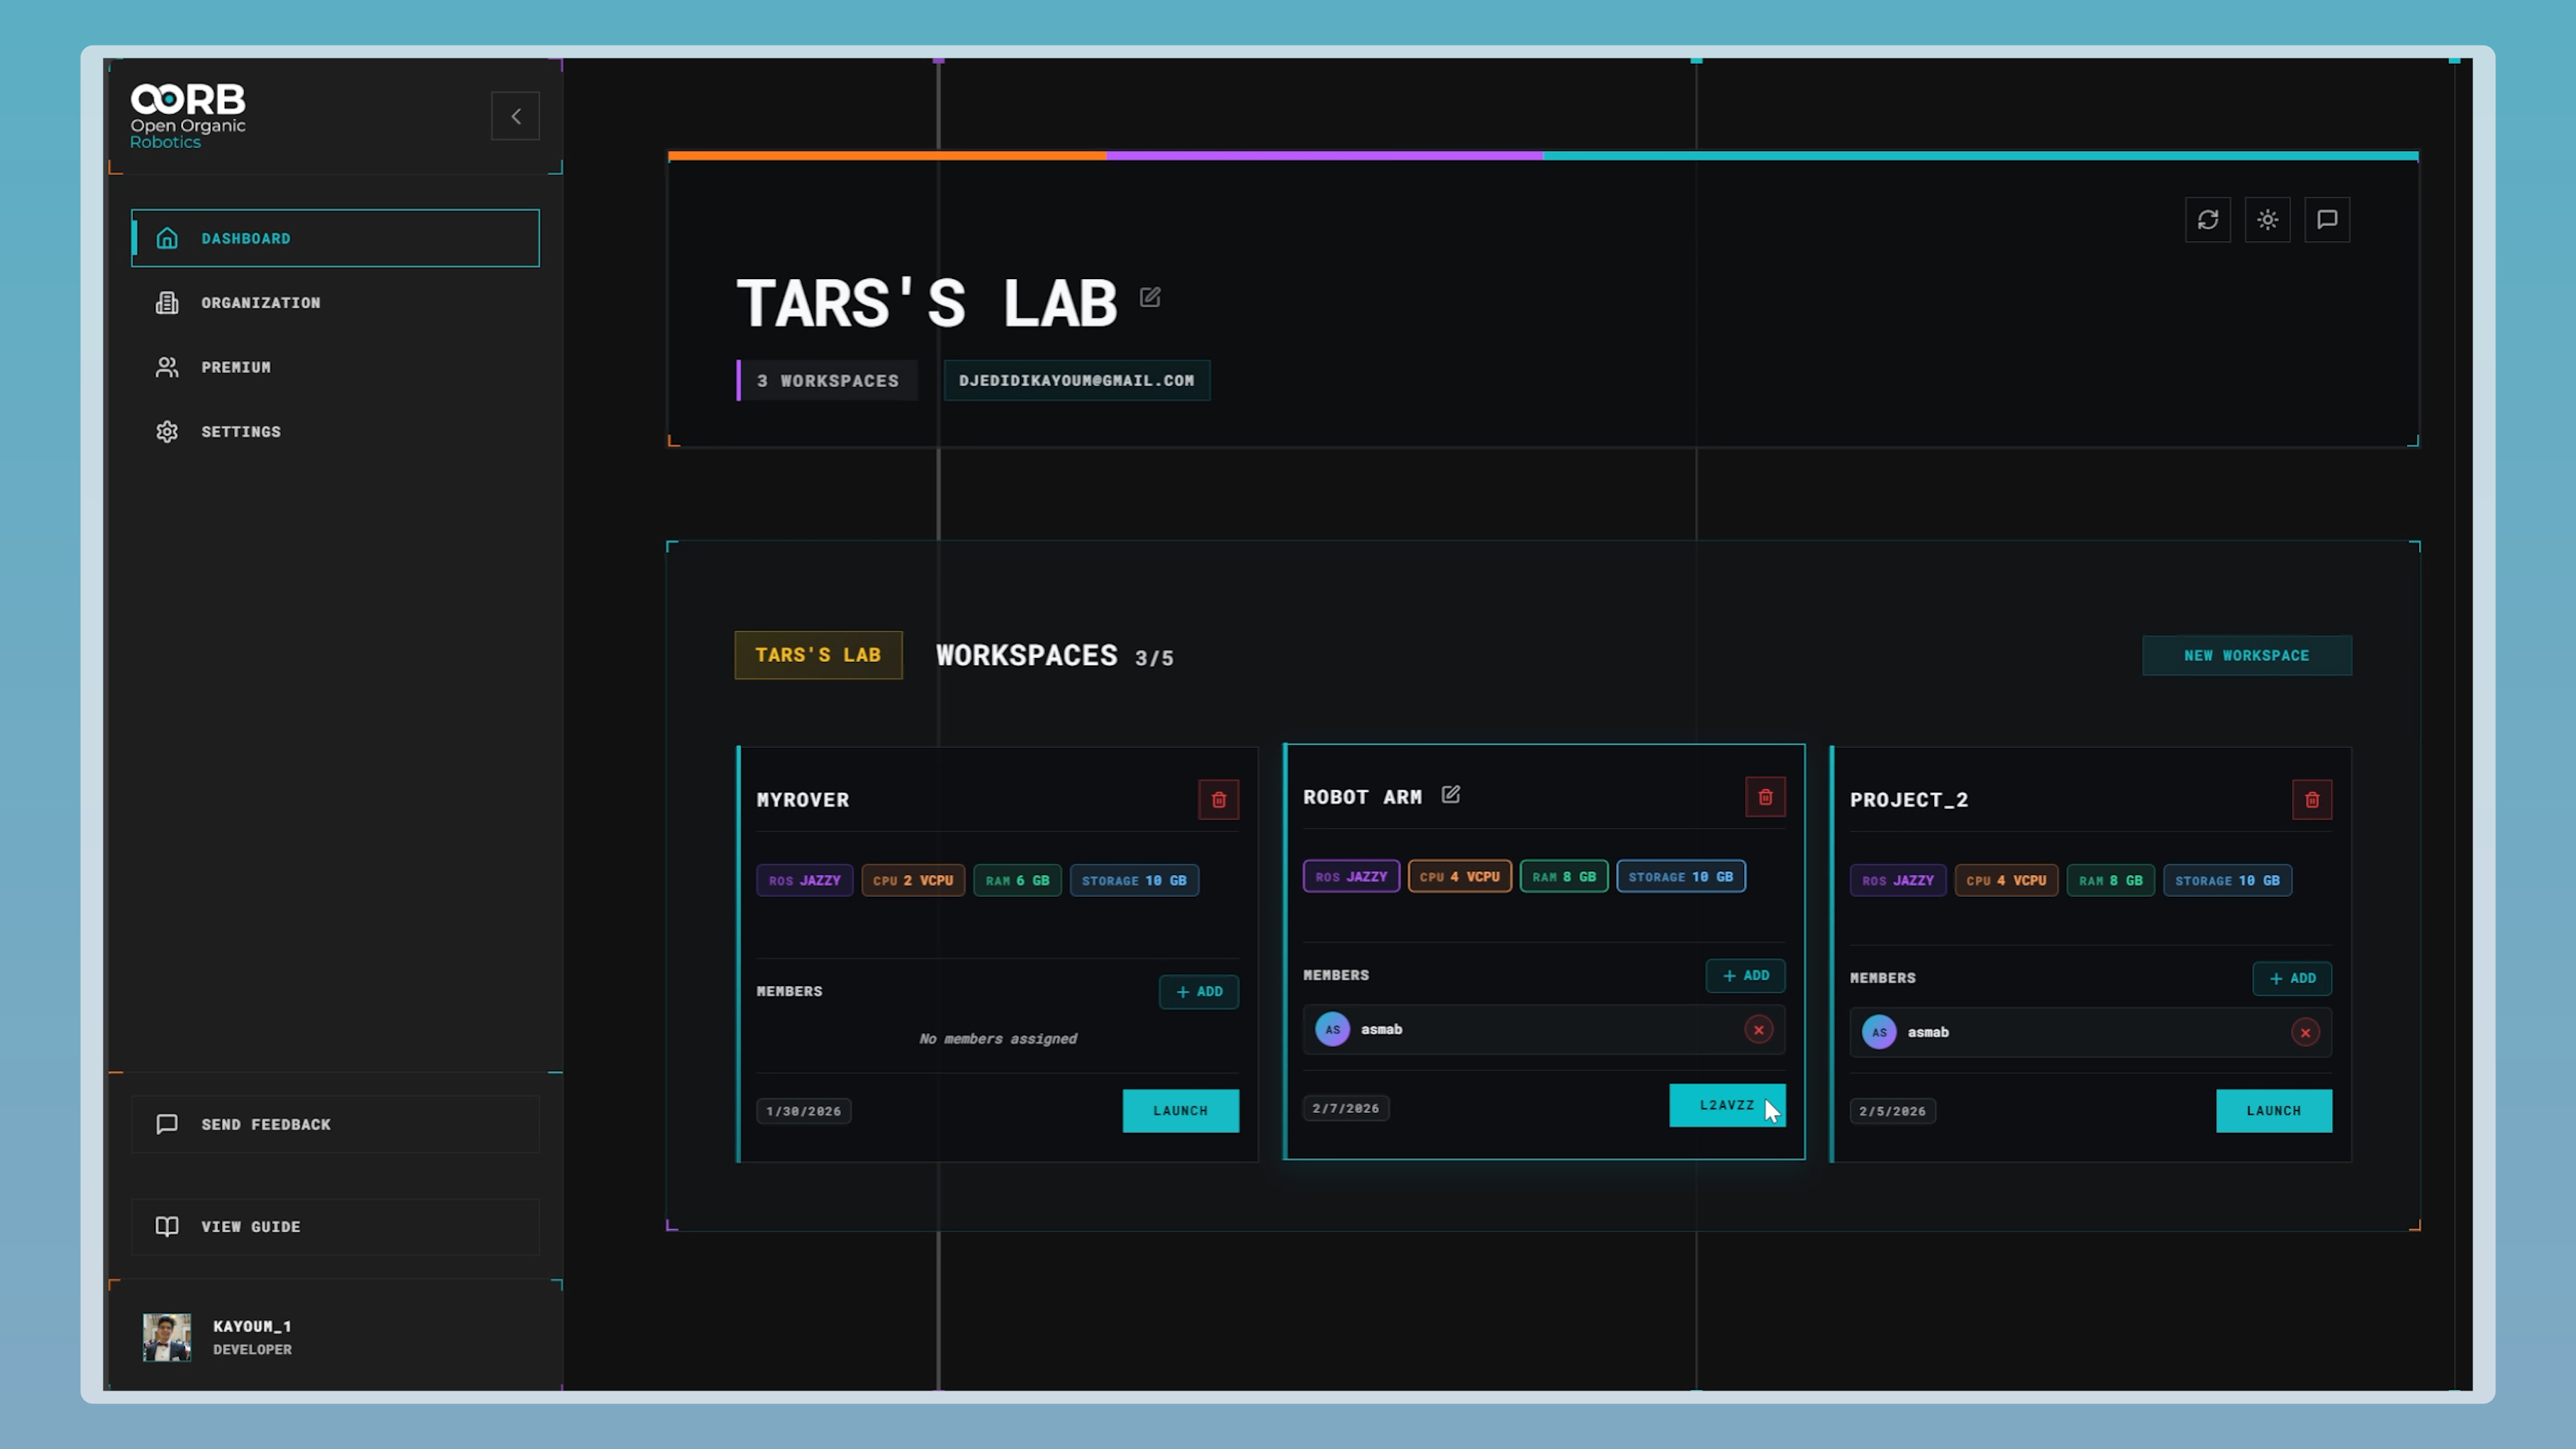The height and width of the screenshot is (1449, 2576).
Task: Select the djedidikayoum@gmail.com email badge
Action: [1076, 380]
